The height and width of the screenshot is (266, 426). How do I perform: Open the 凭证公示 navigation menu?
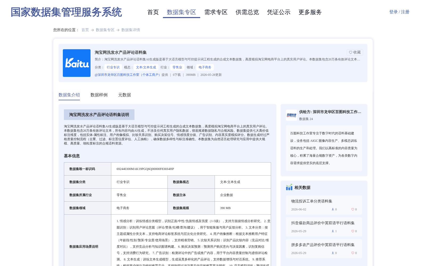(279, 12)
